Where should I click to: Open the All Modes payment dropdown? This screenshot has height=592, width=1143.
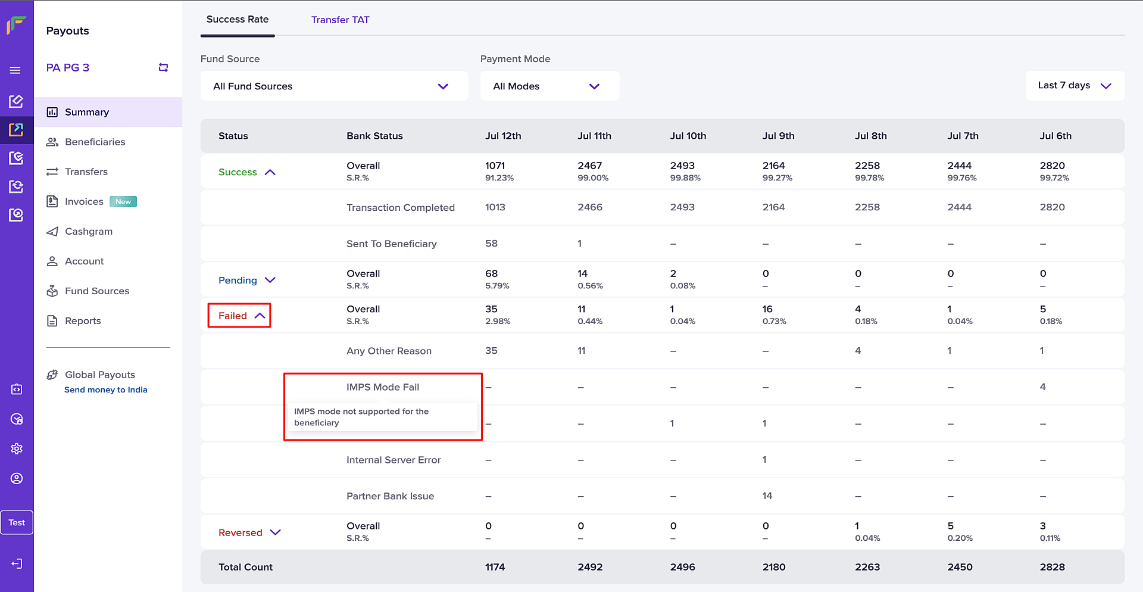click(549, 86)
